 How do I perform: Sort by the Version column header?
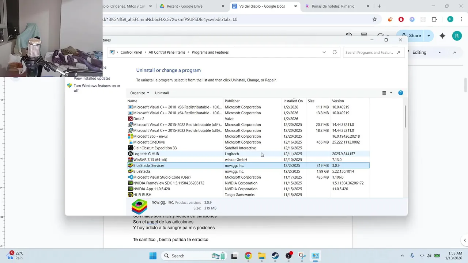(350, 101)
